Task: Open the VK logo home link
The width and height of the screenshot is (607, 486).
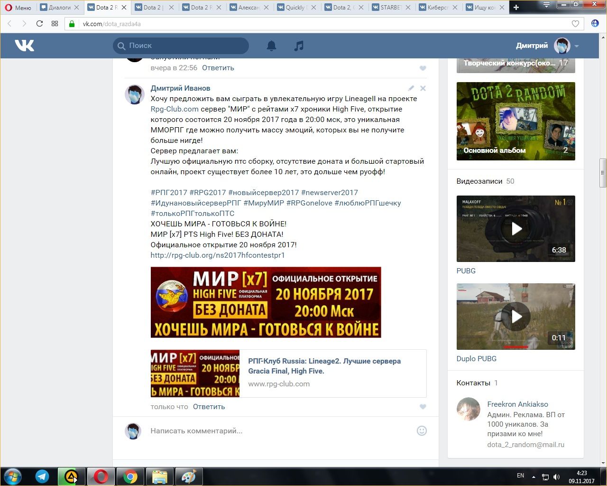Action: (24, 46)
